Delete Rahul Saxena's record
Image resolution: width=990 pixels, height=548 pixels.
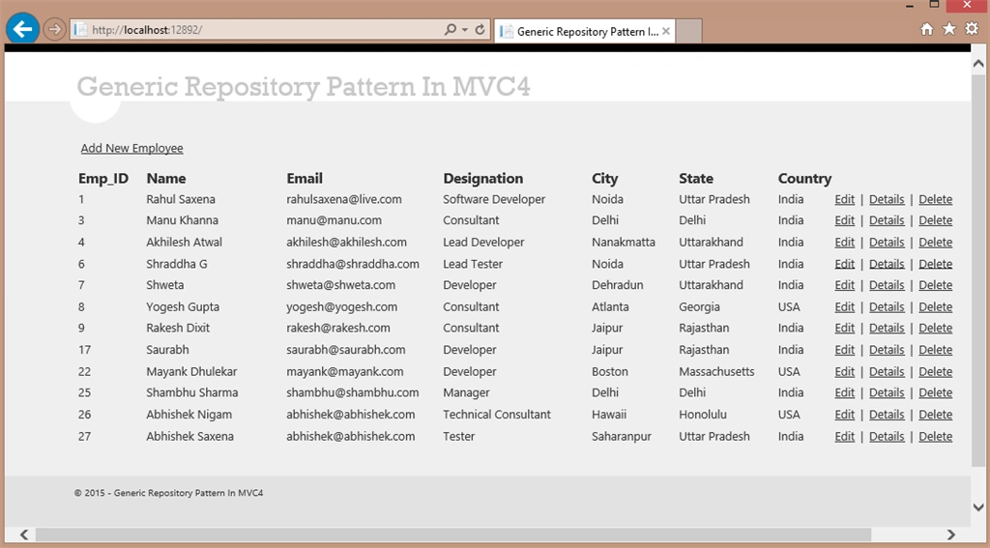[935, 199]
